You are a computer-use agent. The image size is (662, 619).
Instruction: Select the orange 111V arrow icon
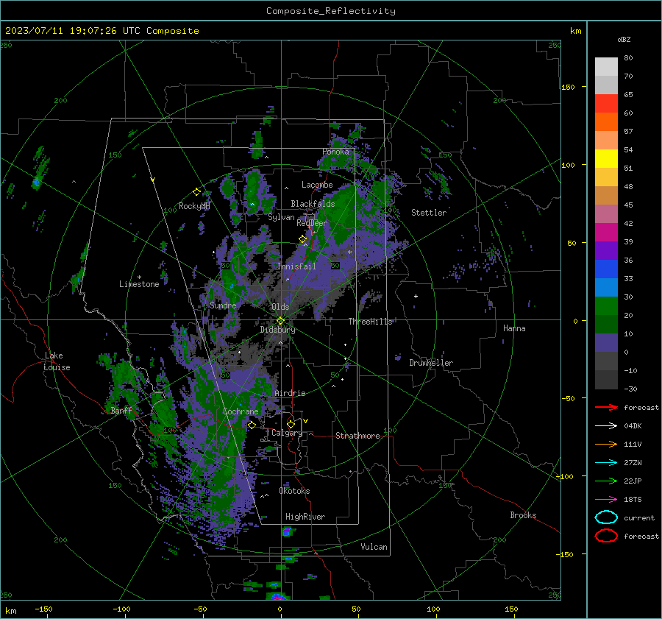(x=606, y=444)
